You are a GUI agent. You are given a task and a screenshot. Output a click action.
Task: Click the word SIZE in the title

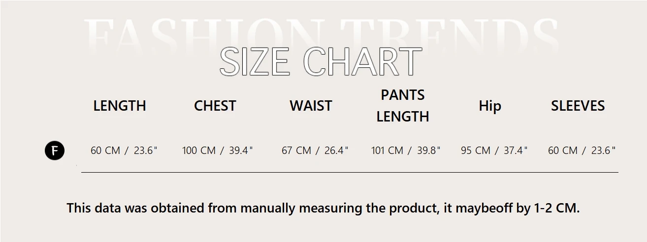[255, 62]
